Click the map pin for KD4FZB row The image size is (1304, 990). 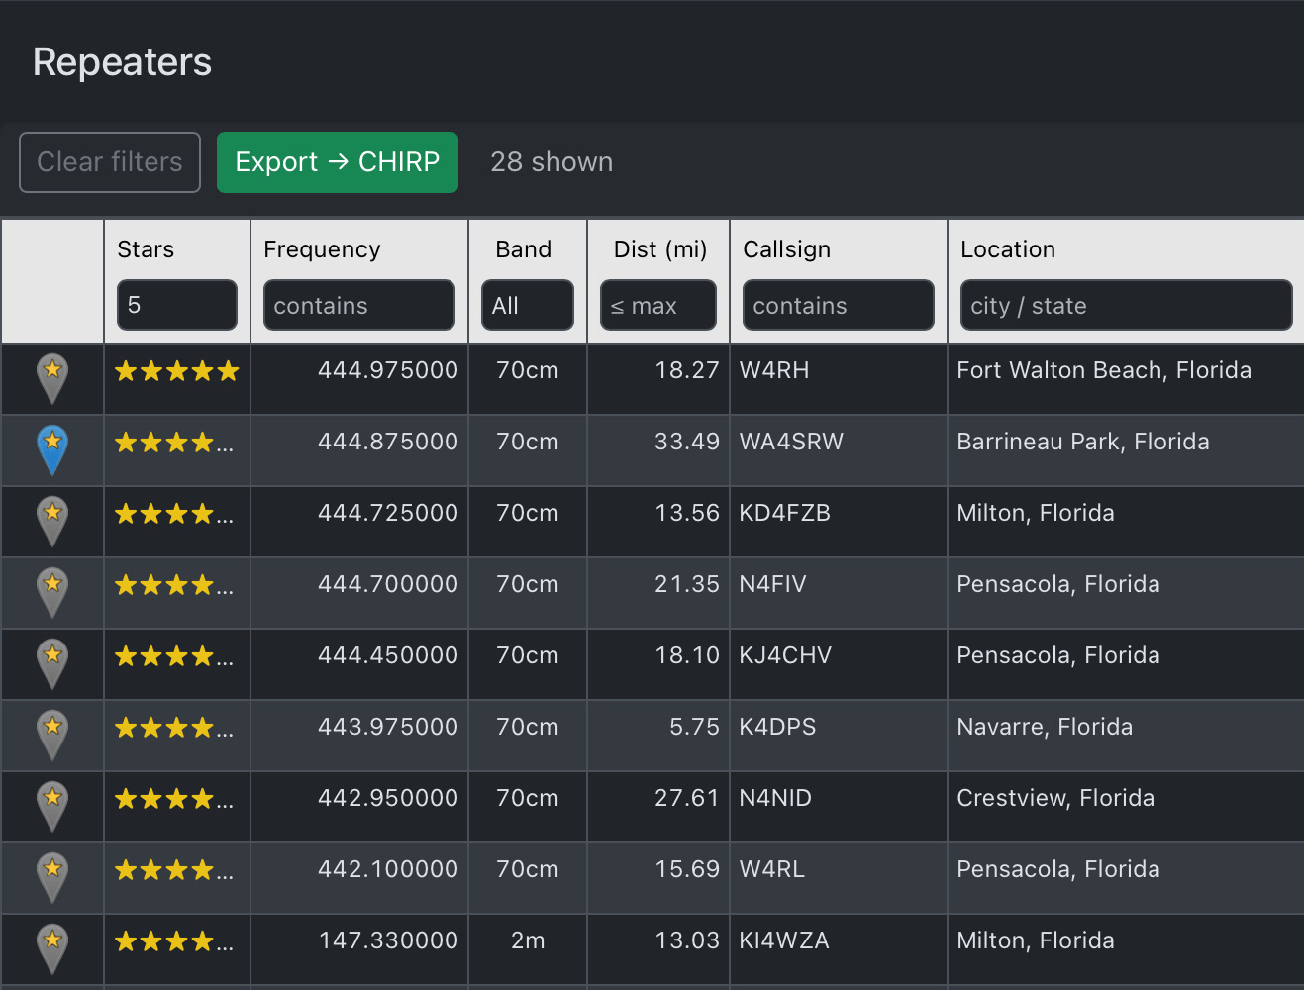pos(52,520)
